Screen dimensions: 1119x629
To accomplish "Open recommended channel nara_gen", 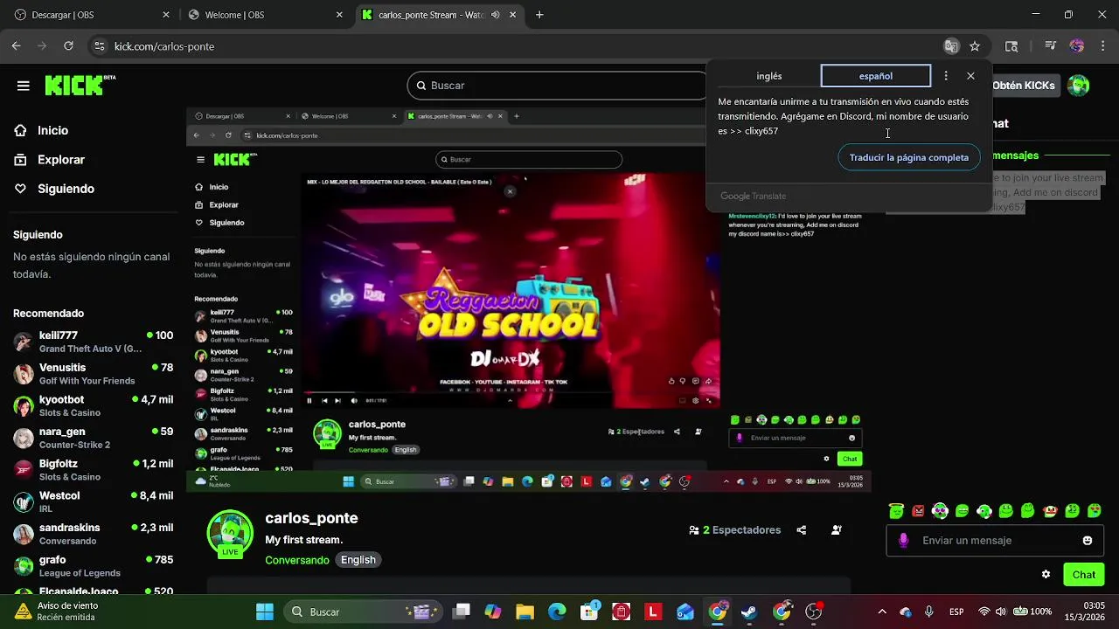I will [93, 438].
